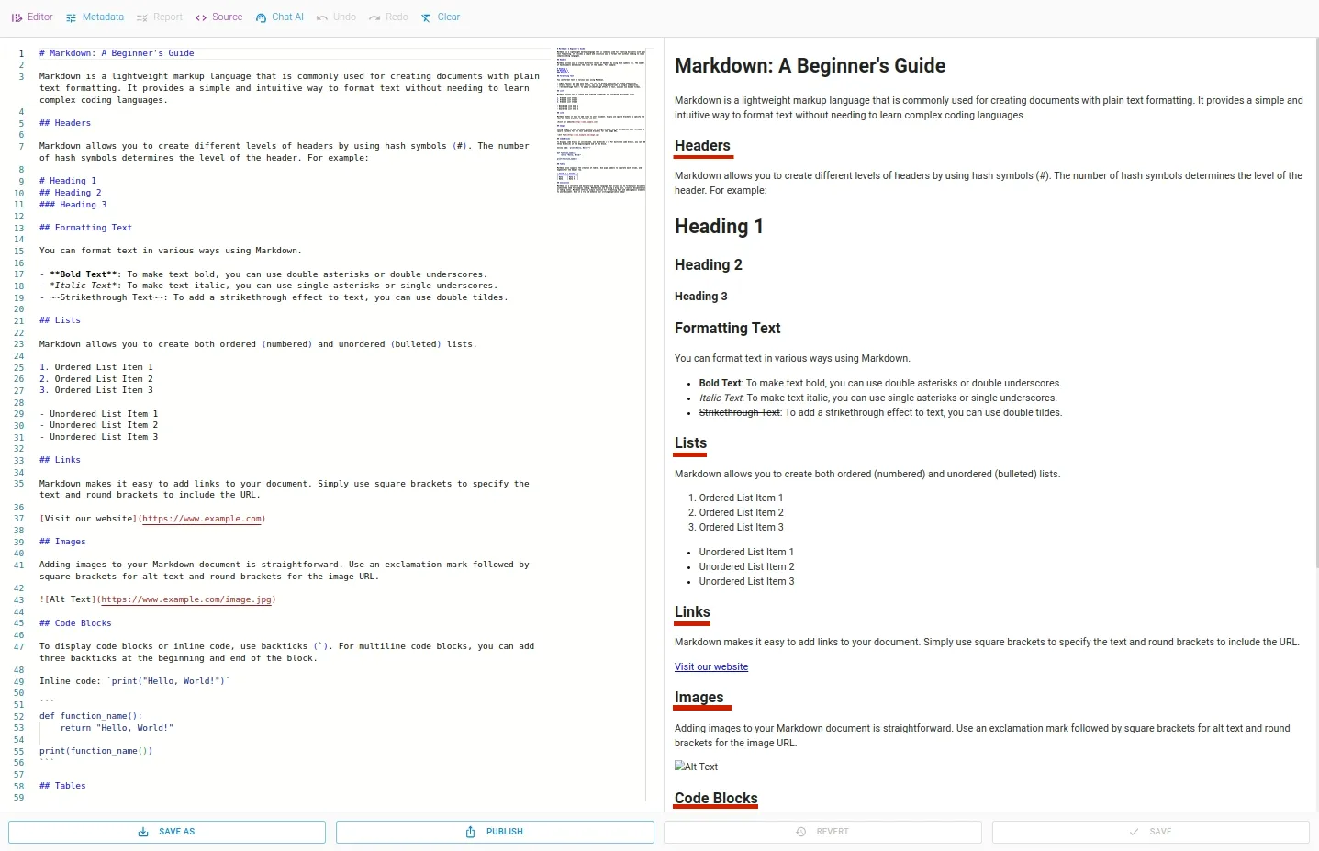Click the 'Code Blocks' preview heading
1319x851 pixels.
(x=716, y=799)
